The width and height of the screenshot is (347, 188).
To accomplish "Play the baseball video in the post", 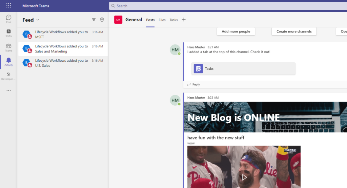I will coord(244,177).
